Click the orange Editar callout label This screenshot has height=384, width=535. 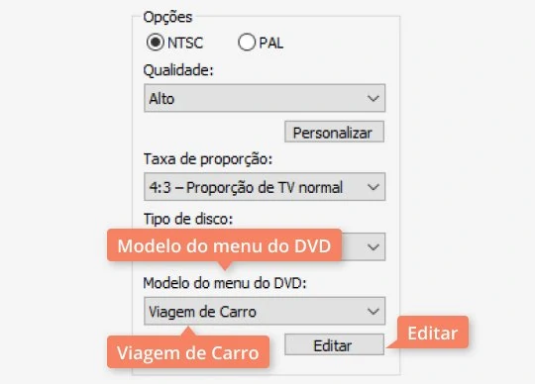pos(433,333)
